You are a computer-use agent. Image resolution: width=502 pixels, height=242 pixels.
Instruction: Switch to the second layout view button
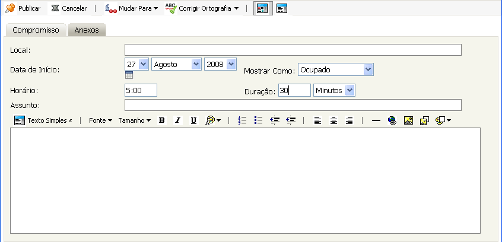pos(282,8)
